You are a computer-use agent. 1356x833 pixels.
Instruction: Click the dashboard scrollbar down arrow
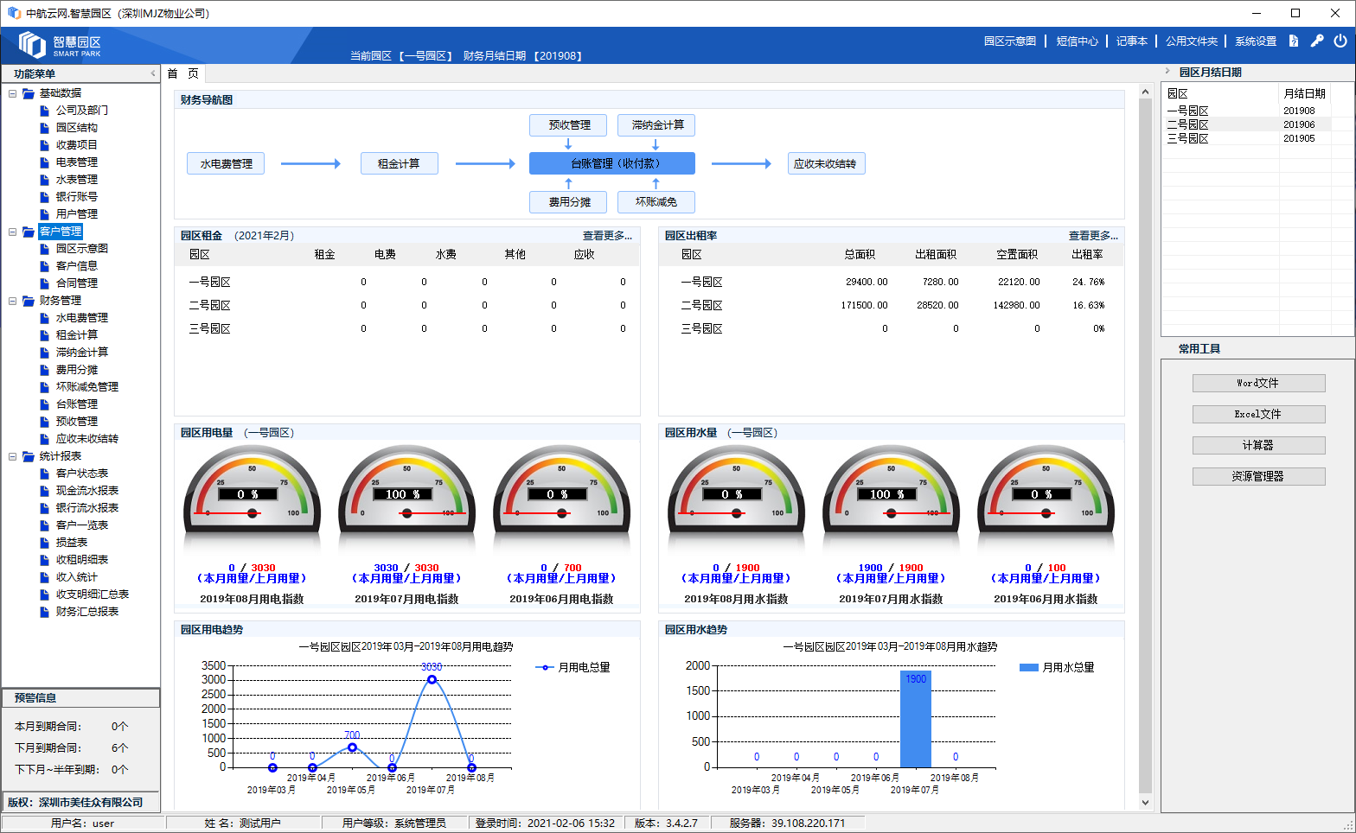coord(1145,802)
